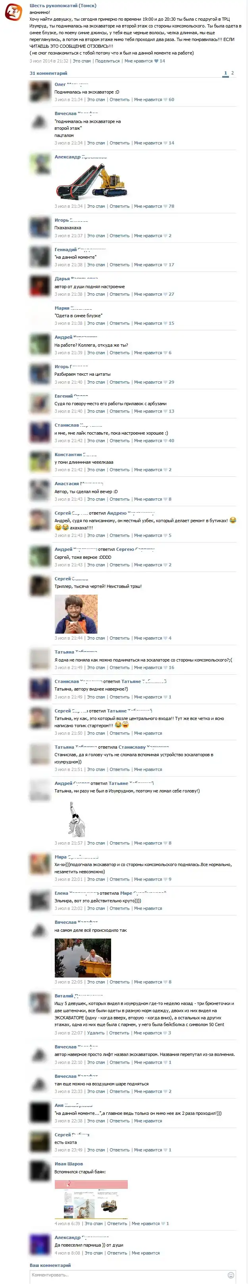Open the Шесть рукопожатий (Томск) title link

click(x=63, y=6)
